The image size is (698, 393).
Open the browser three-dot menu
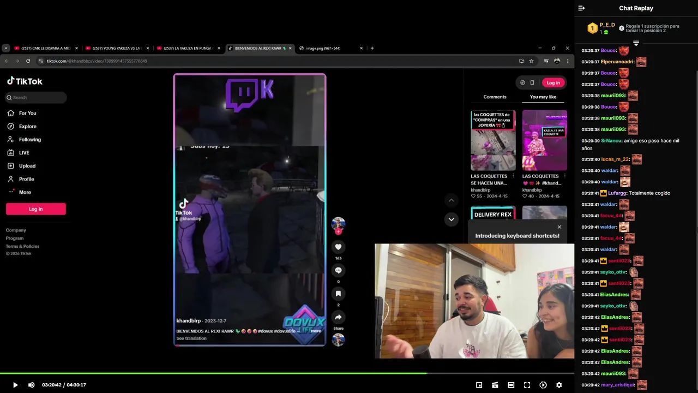point(568,61)
